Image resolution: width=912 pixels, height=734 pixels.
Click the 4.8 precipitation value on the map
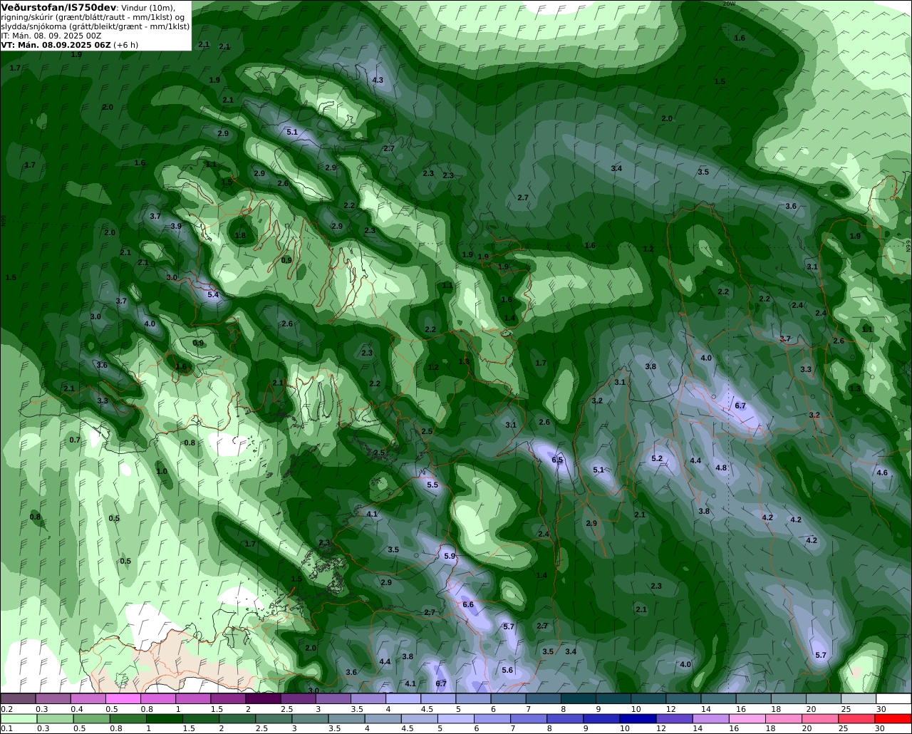(721, 467)
